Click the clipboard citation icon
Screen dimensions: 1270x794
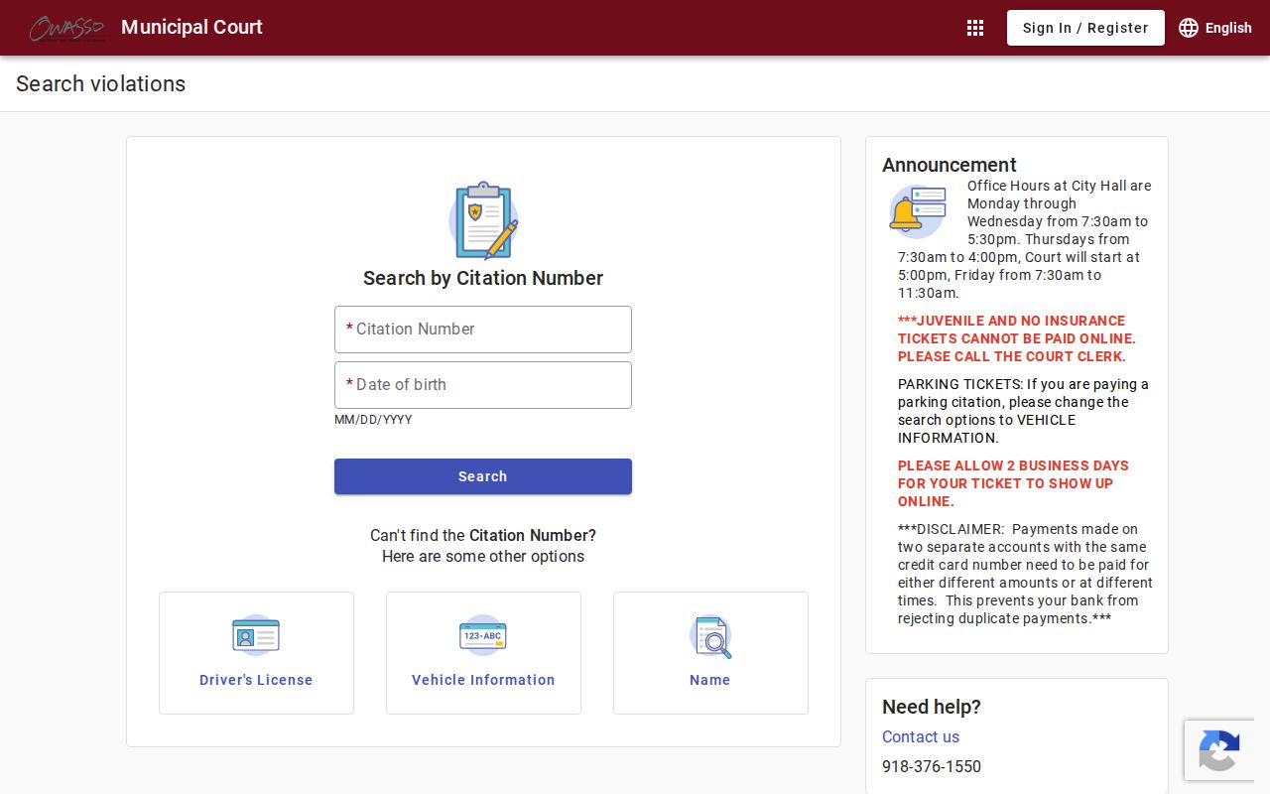[x=483, y=220]
